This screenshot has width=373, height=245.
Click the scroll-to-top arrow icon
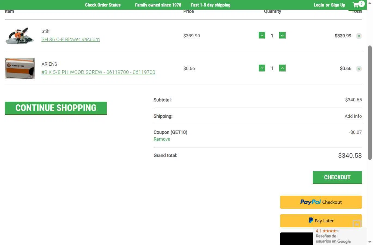[x=357, y=224]
